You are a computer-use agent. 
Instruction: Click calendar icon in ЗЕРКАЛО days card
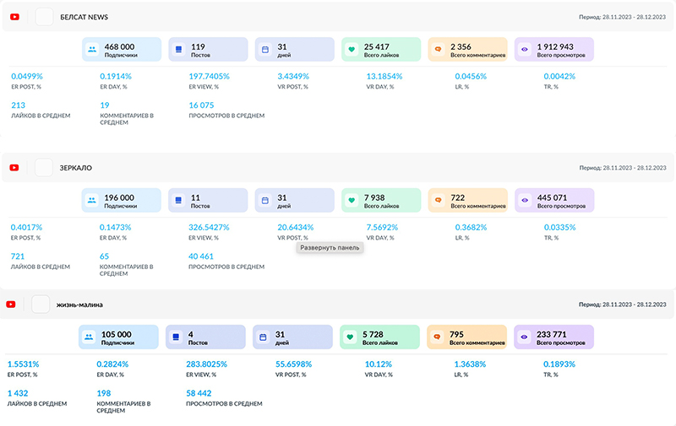pos(264,201)
